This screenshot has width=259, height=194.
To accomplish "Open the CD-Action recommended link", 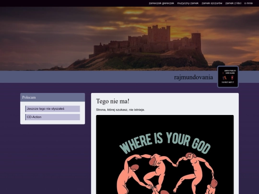I will pos(53,117).
